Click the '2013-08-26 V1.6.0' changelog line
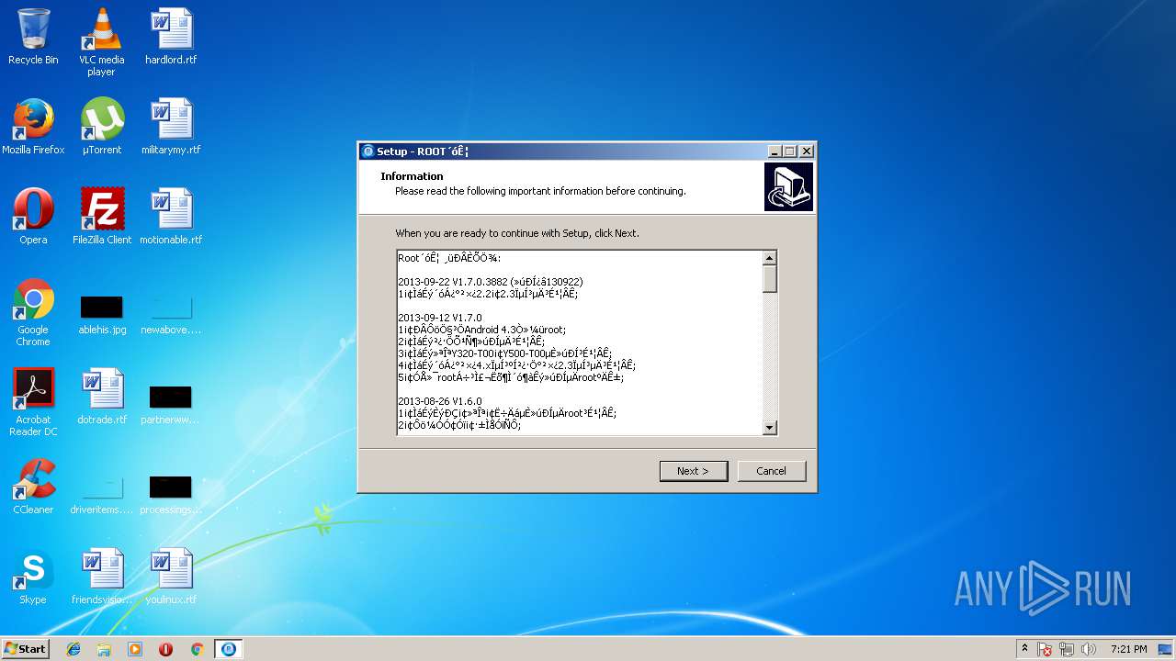 tap(440, 401)
